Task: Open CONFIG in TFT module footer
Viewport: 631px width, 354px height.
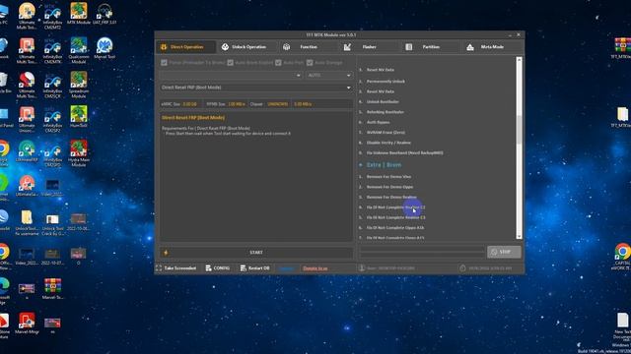Action: click(x=218, y=268)
